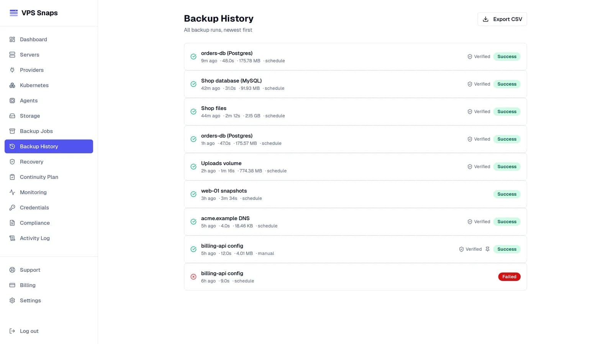Click the Recovery shield icon

(x=12, y=162)
